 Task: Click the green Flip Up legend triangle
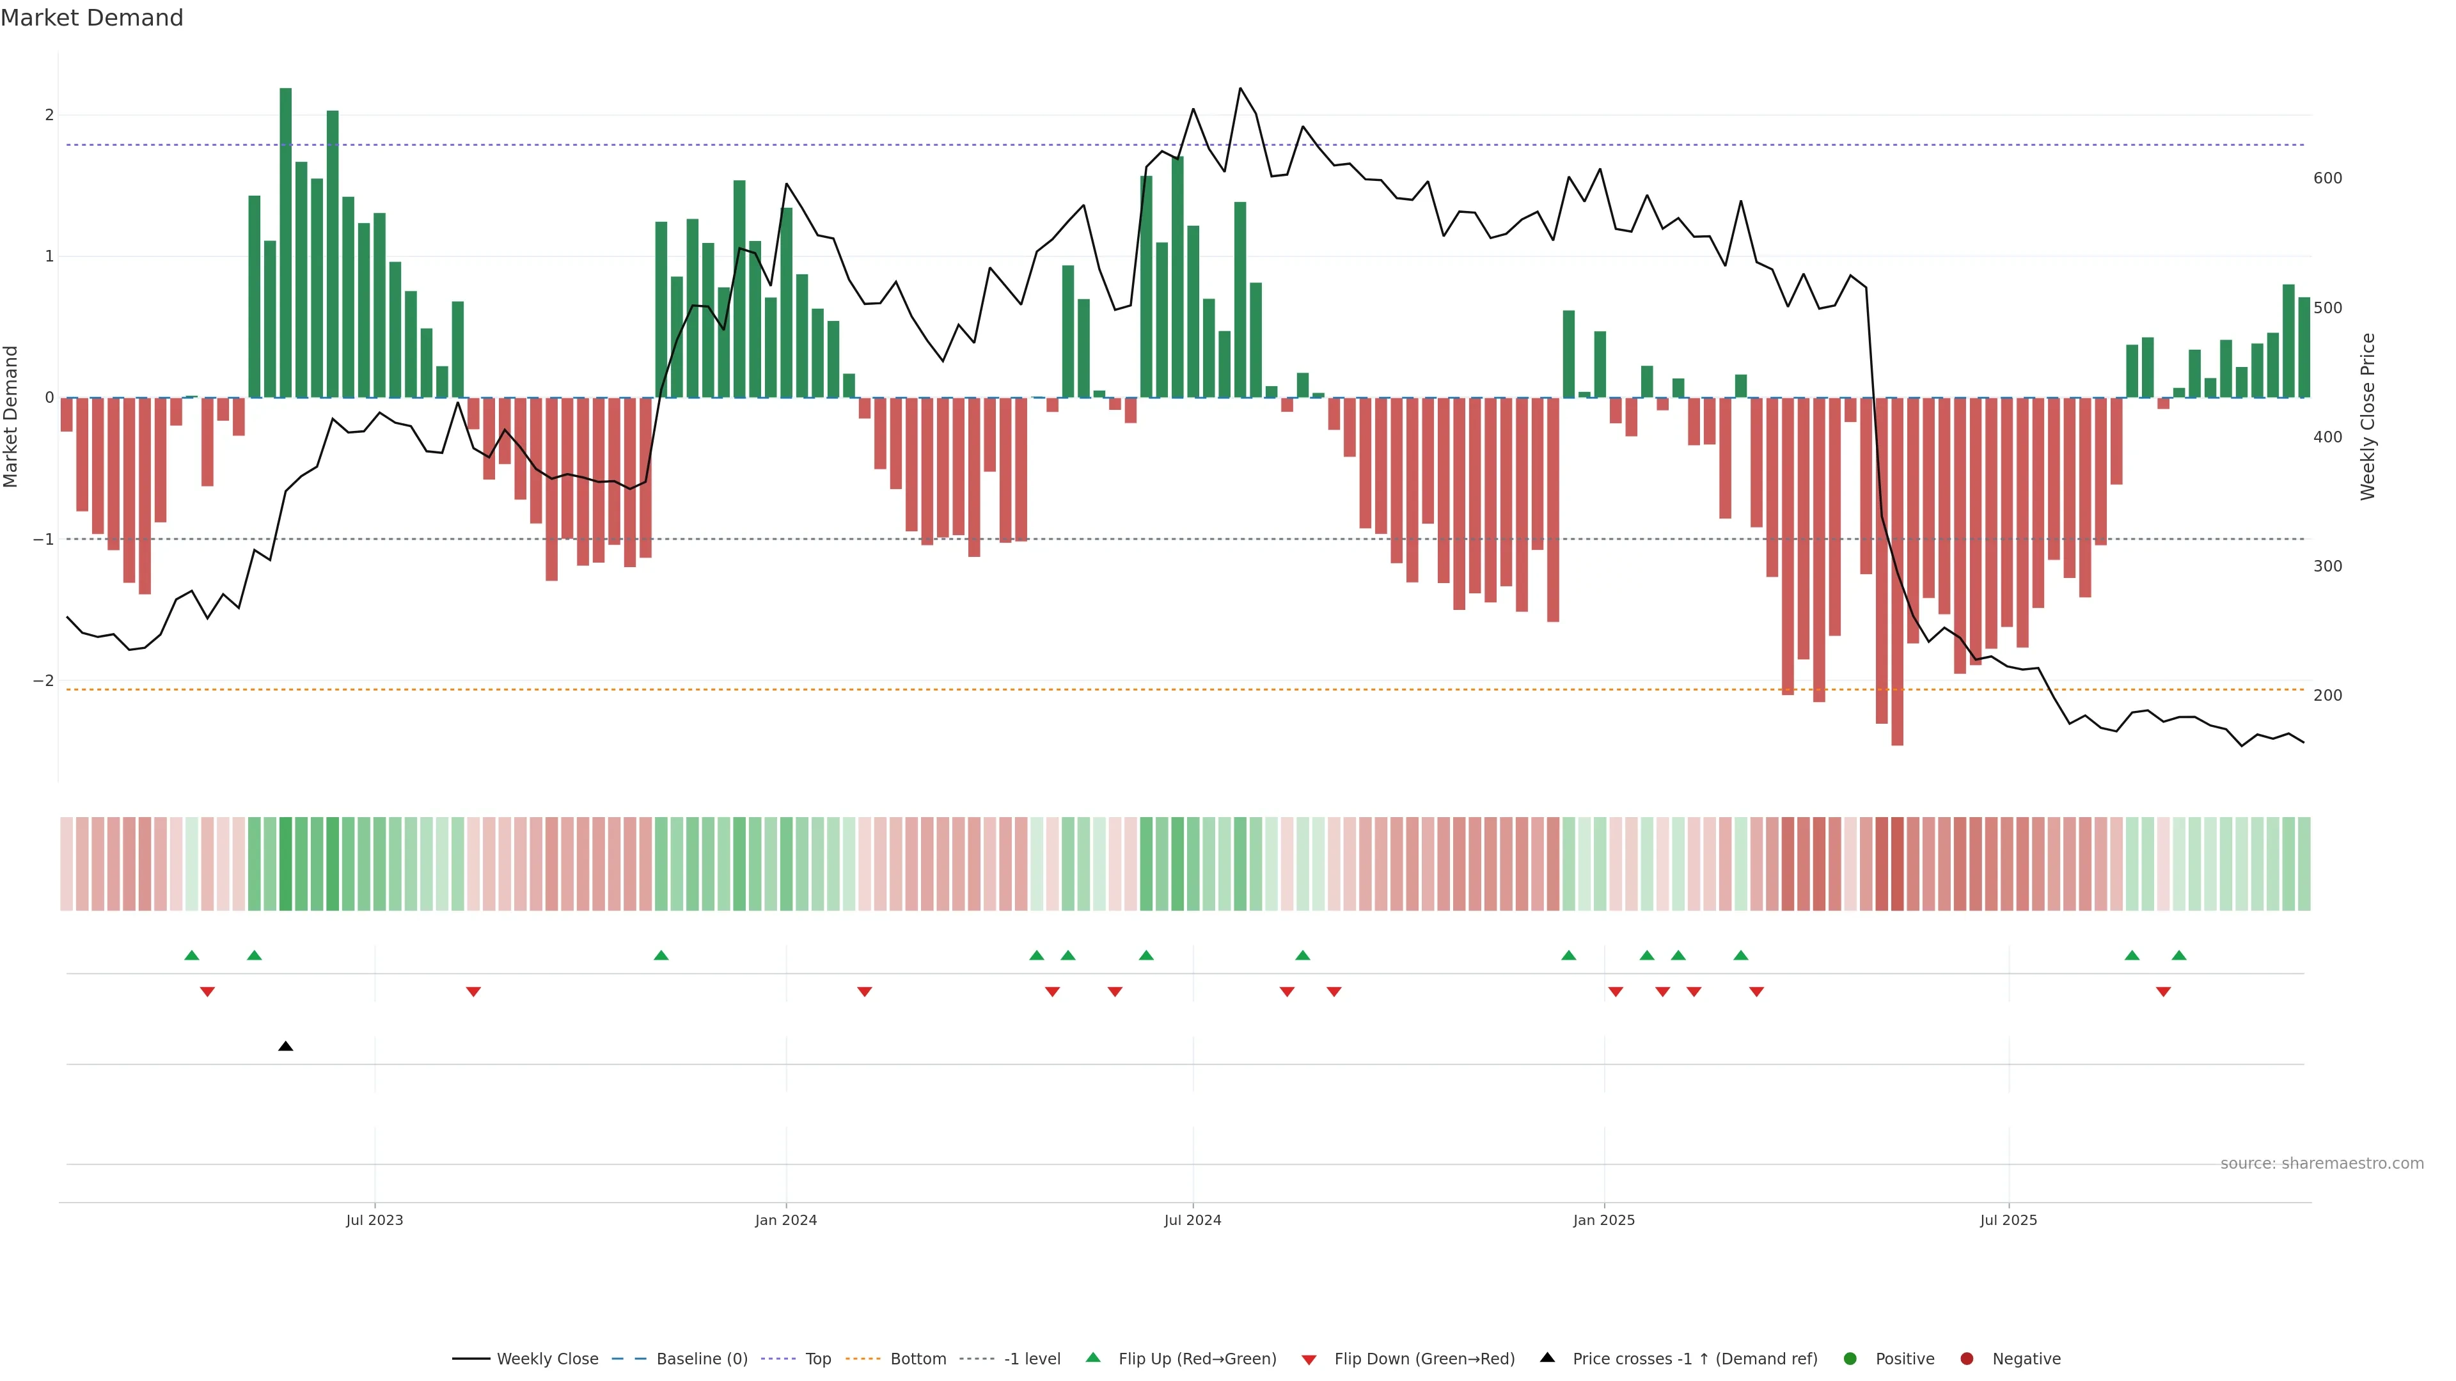(1094, 1358)
